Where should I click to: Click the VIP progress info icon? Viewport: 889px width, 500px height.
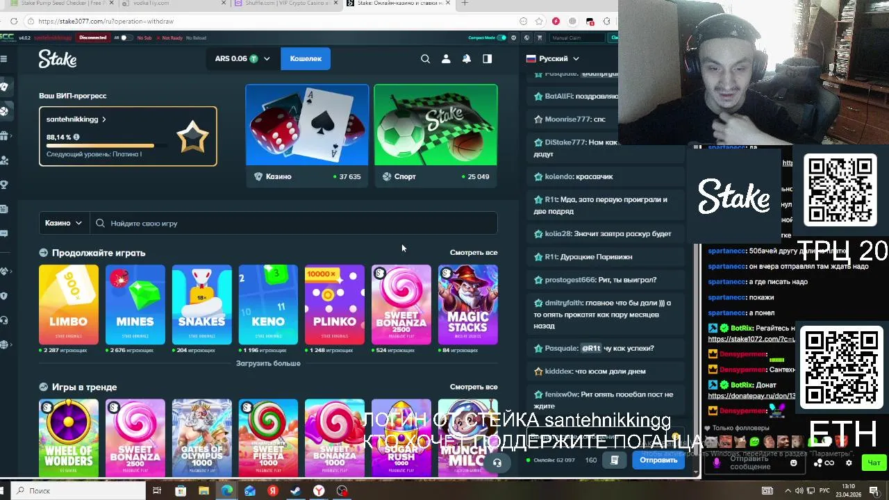[76, 137]
